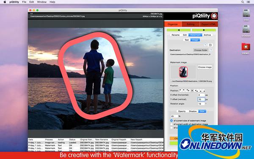
Task: Show the Shadow settings
Action: (193, 111)
